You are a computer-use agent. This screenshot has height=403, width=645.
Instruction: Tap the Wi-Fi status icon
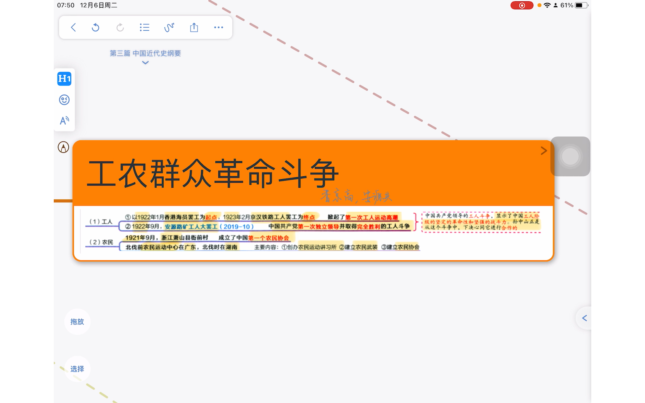coord(547,5)
